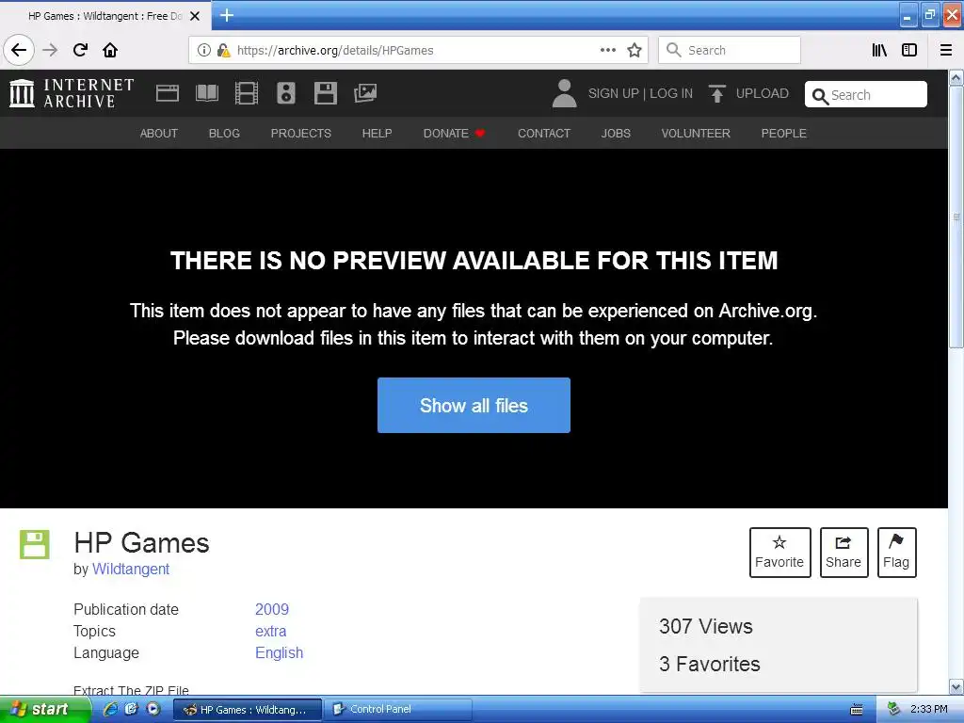Click the '307 Views' text
This screenshot has height=723, width=964.
pyautogui.click(x=706, y=626)
